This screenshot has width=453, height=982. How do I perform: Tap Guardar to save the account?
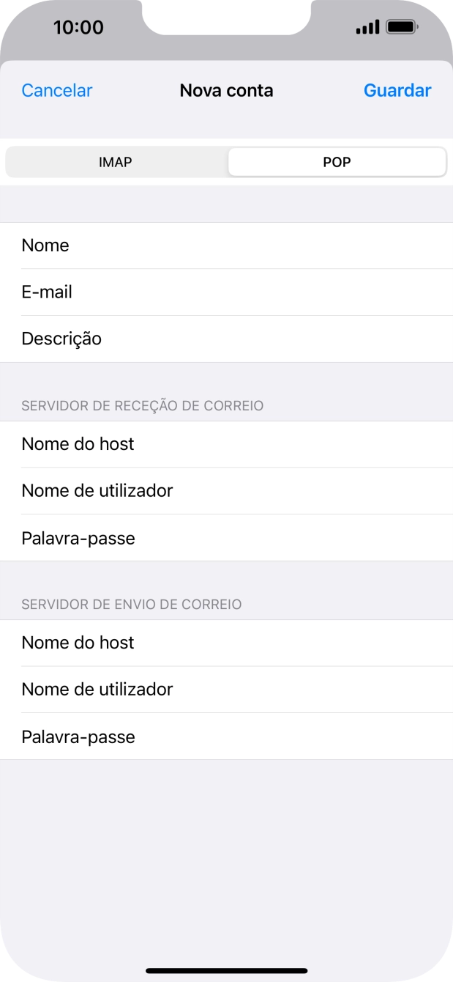tap(397, 90)
